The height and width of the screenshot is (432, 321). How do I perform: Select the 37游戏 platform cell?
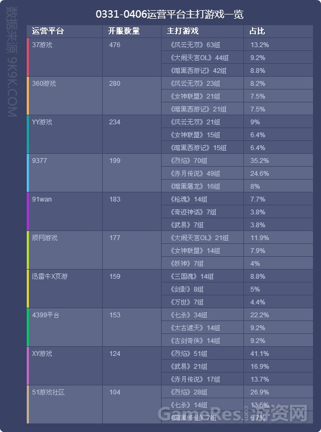(65, 57)
